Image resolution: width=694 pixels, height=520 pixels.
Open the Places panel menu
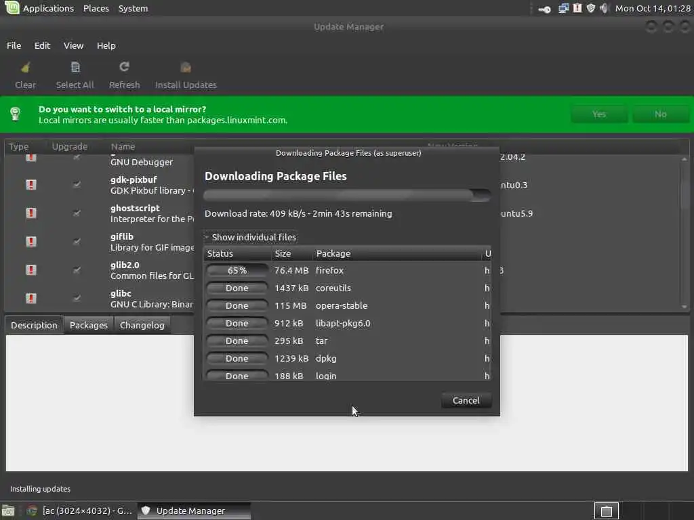coord(96,8)
